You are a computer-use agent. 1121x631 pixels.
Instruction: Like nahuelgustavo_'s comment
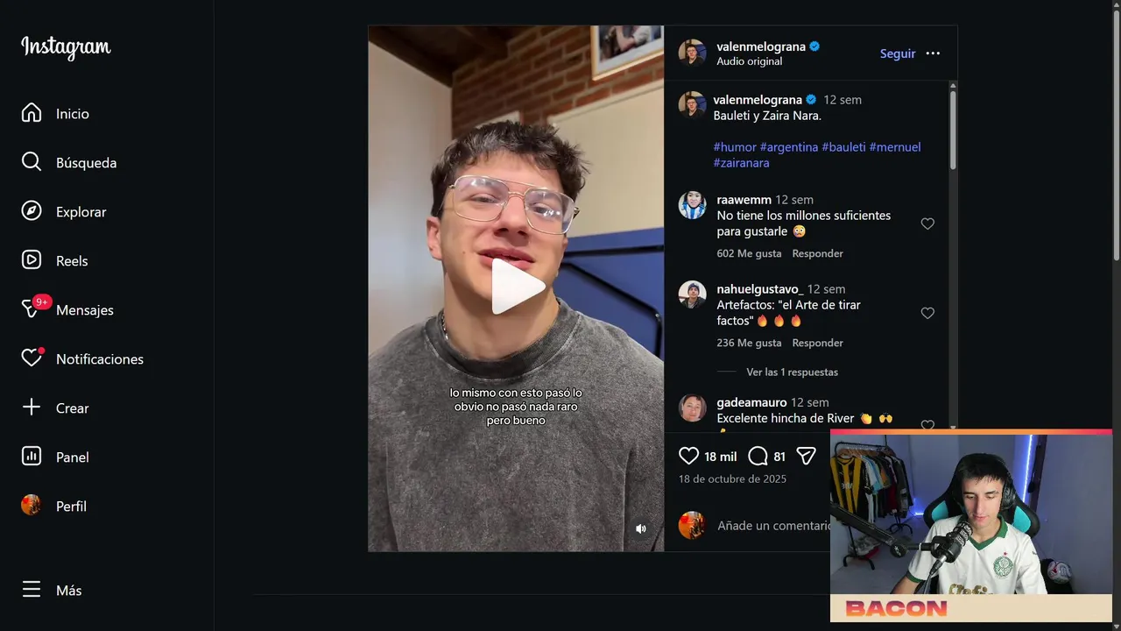point(927,313)
